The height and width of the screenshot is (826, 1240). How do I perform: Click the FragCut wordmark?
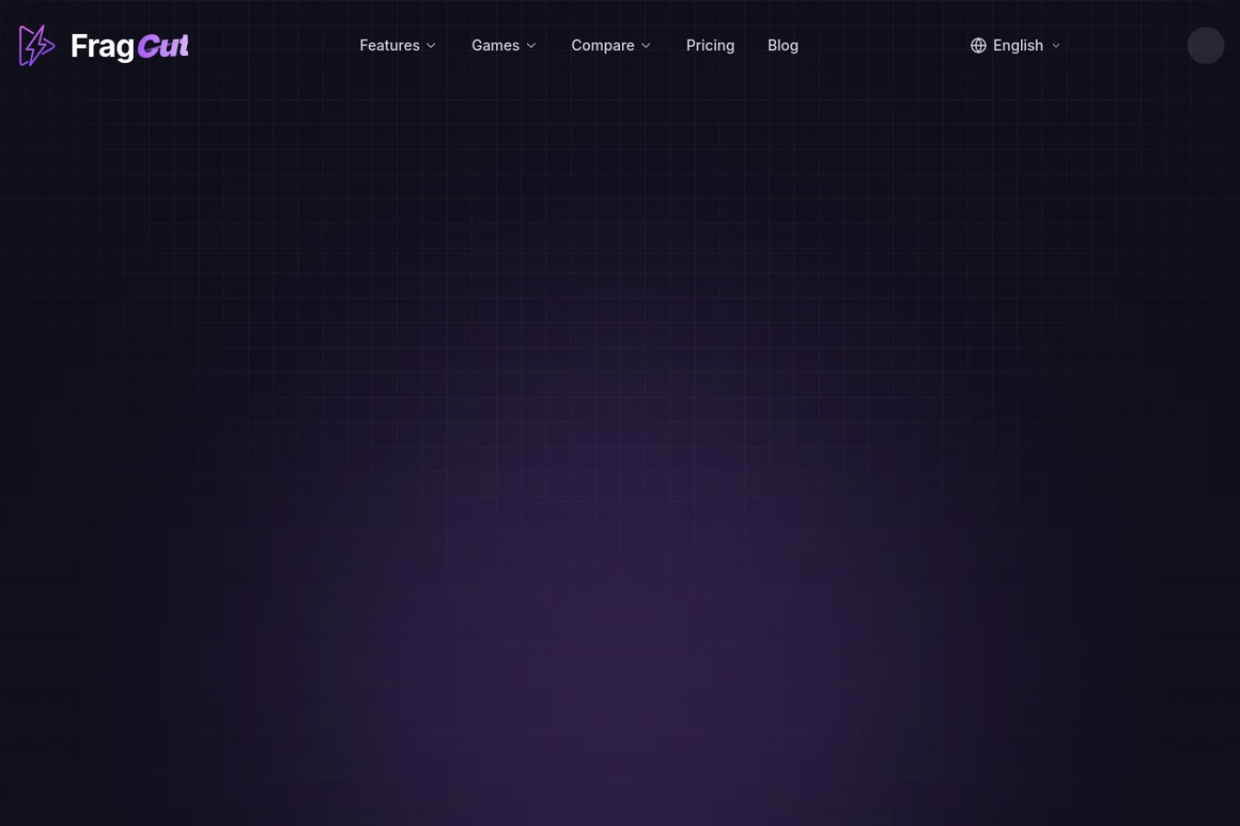point(130,46)
